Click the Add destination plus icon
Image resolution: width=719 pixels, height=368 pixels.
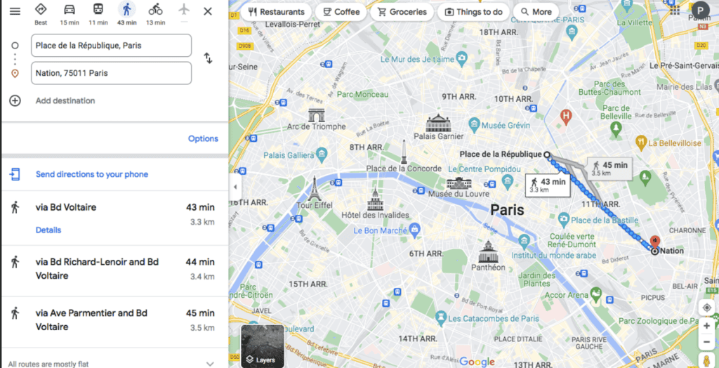pos(15,101)
